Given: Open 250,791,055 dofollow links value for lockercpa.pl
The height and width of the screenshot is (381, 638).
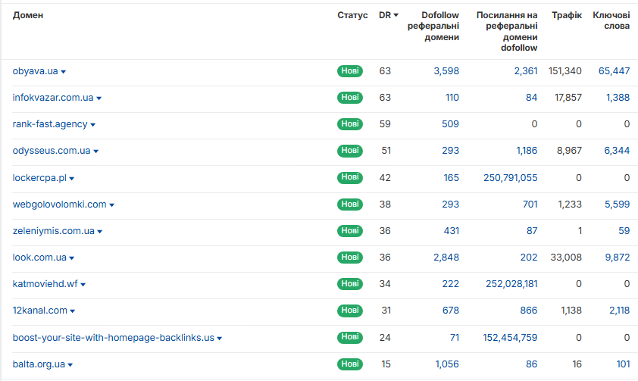Looking at the screenshot, I should click(x=510, y=178).
